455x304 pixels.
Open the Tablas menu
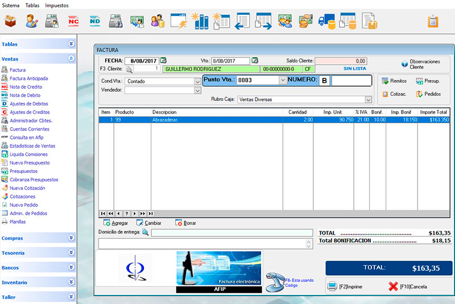[32, 5]
